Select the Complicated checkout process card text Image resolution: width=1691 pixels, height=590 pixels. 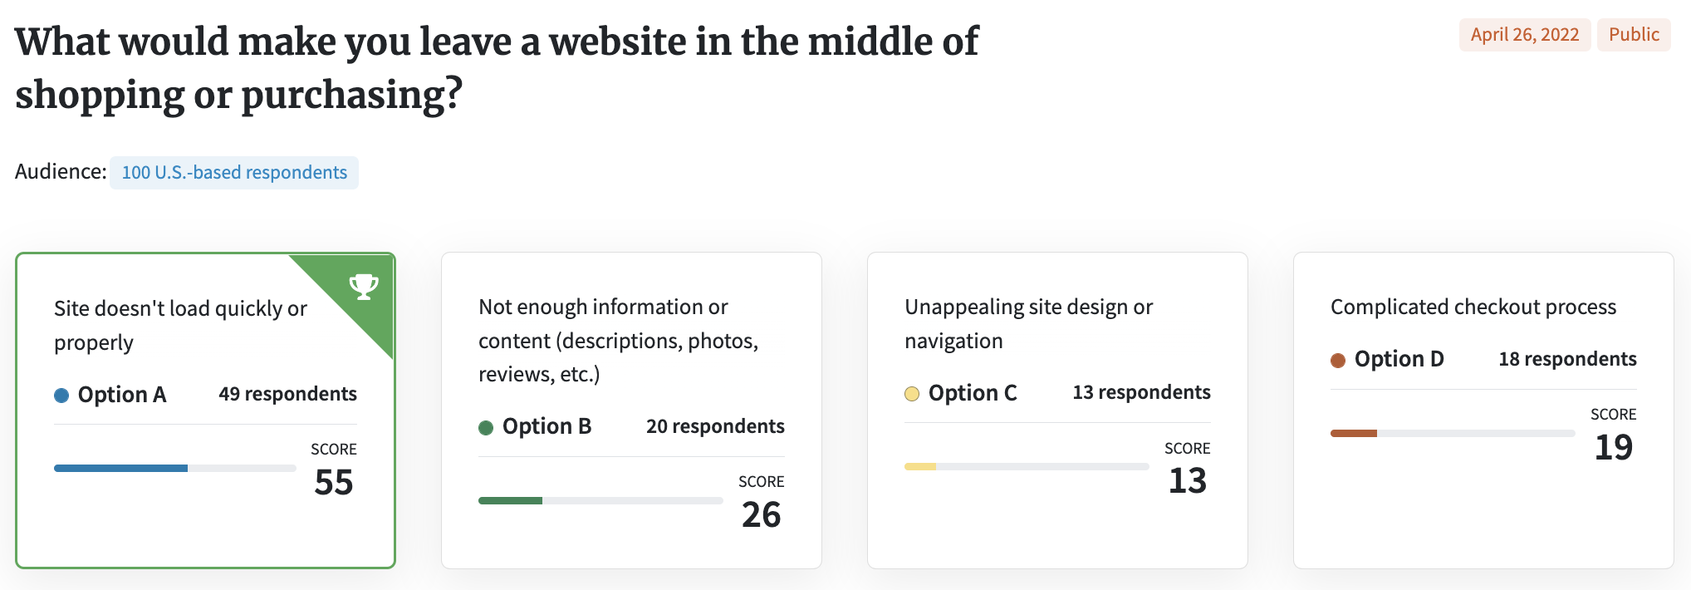(1473, 307)
